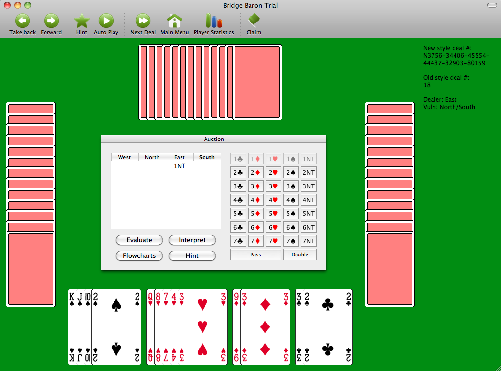Bid 5 clubs
Screen dimensions: 501x371
238,214
